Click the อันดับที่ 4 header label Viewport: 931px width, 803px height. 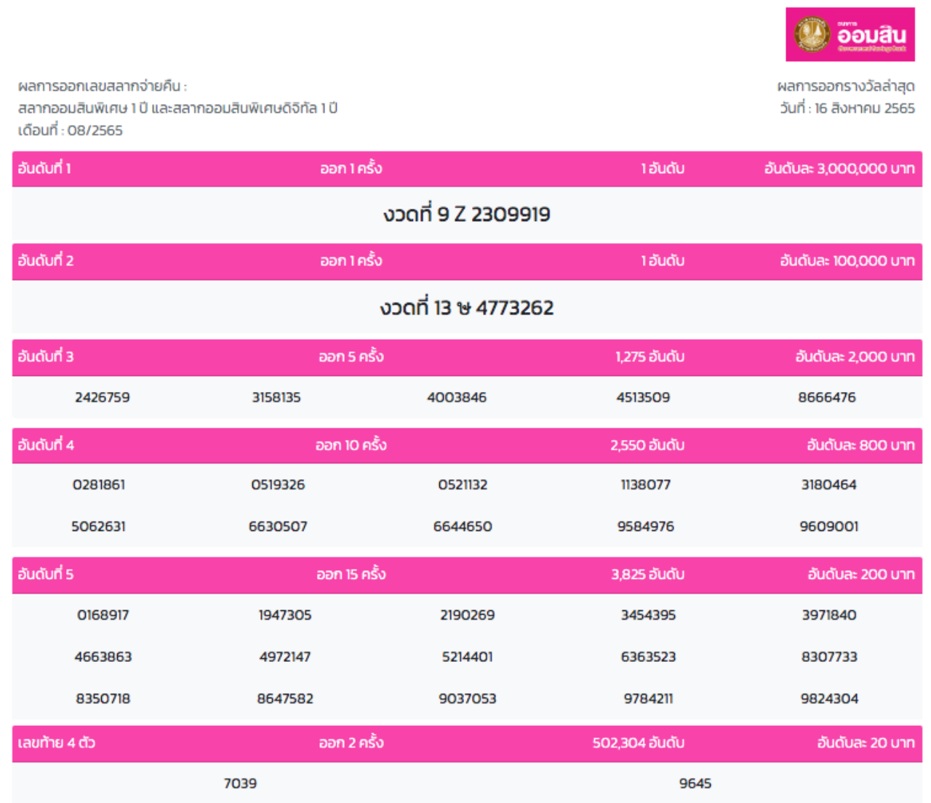pyautogui.click(x=46, y=445)
